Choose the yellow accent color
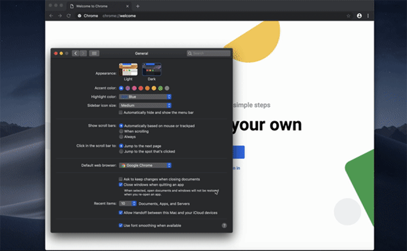The image size is (407, 251). 154,88
